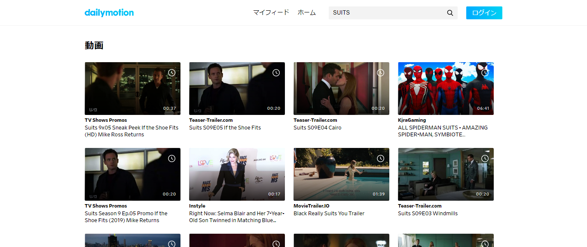
Task: Click the search magnifier icon
Action: (x=450, y=13)
